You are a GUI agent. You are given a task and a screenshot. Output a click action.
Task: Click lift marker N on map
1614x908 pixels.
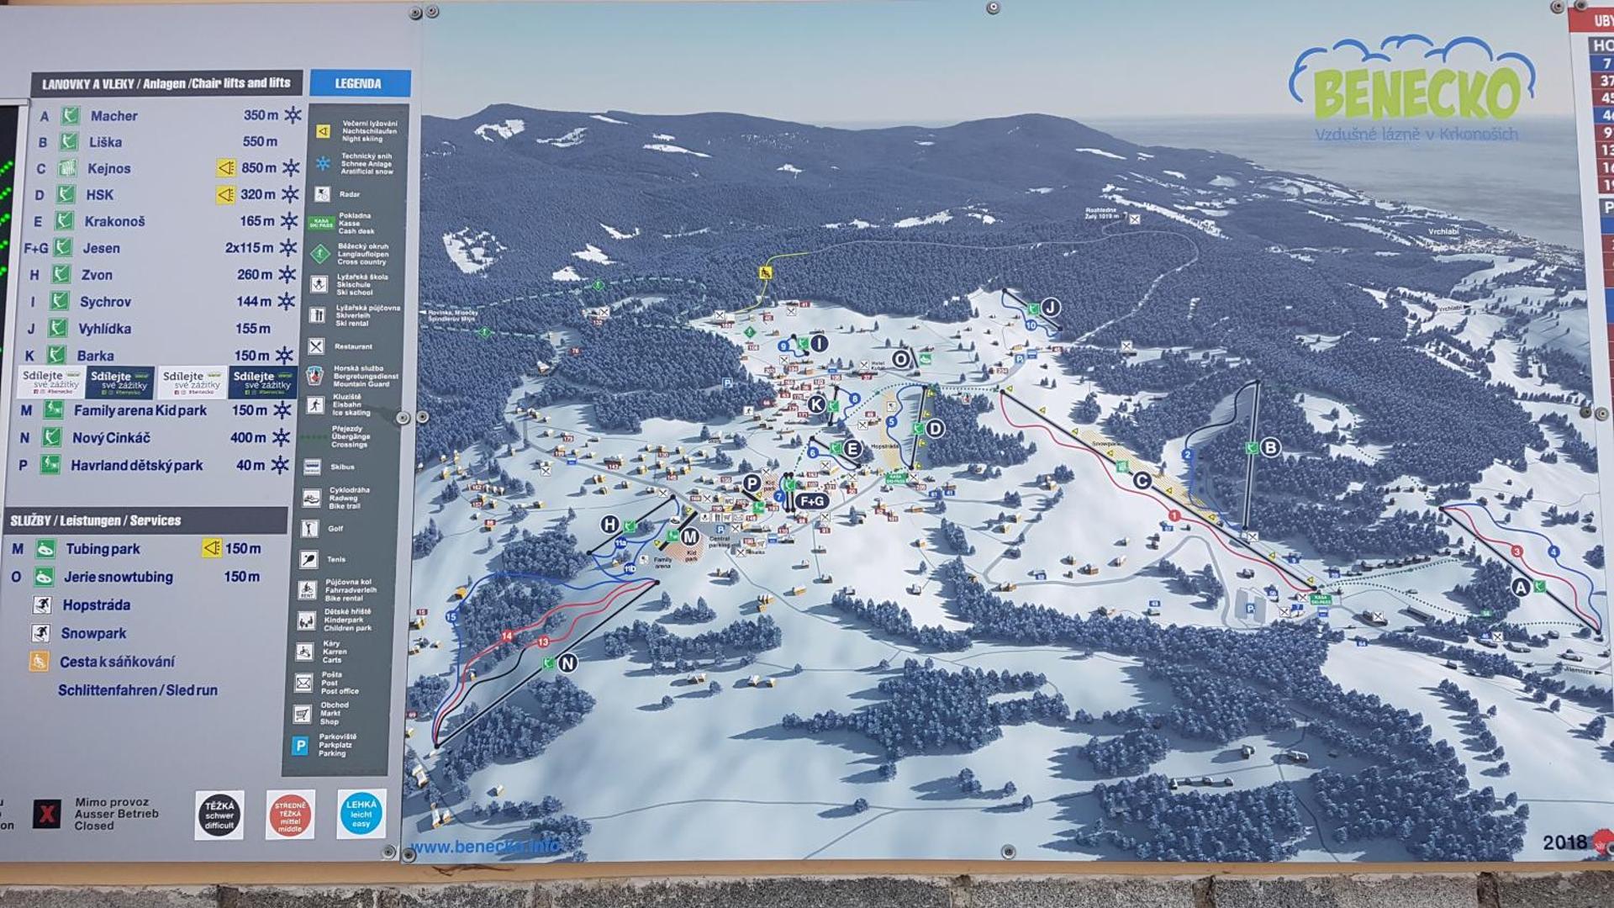pyautogui.click(x=567, y=663)
